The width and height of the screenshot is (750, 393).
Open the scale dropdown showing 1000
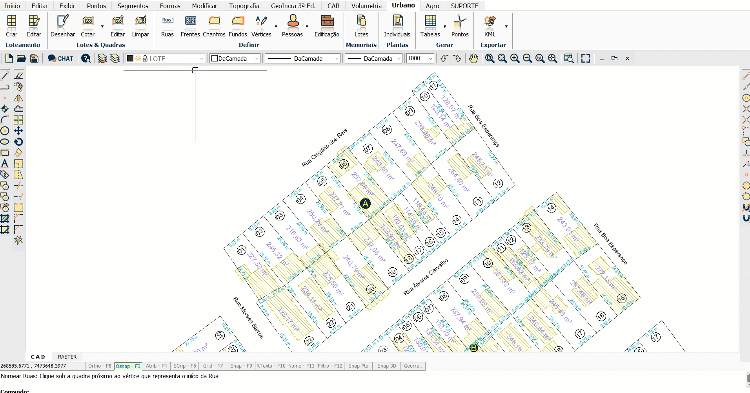pos(430,58)
